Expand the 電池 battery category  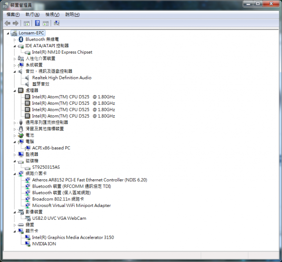tap(15, 136)
